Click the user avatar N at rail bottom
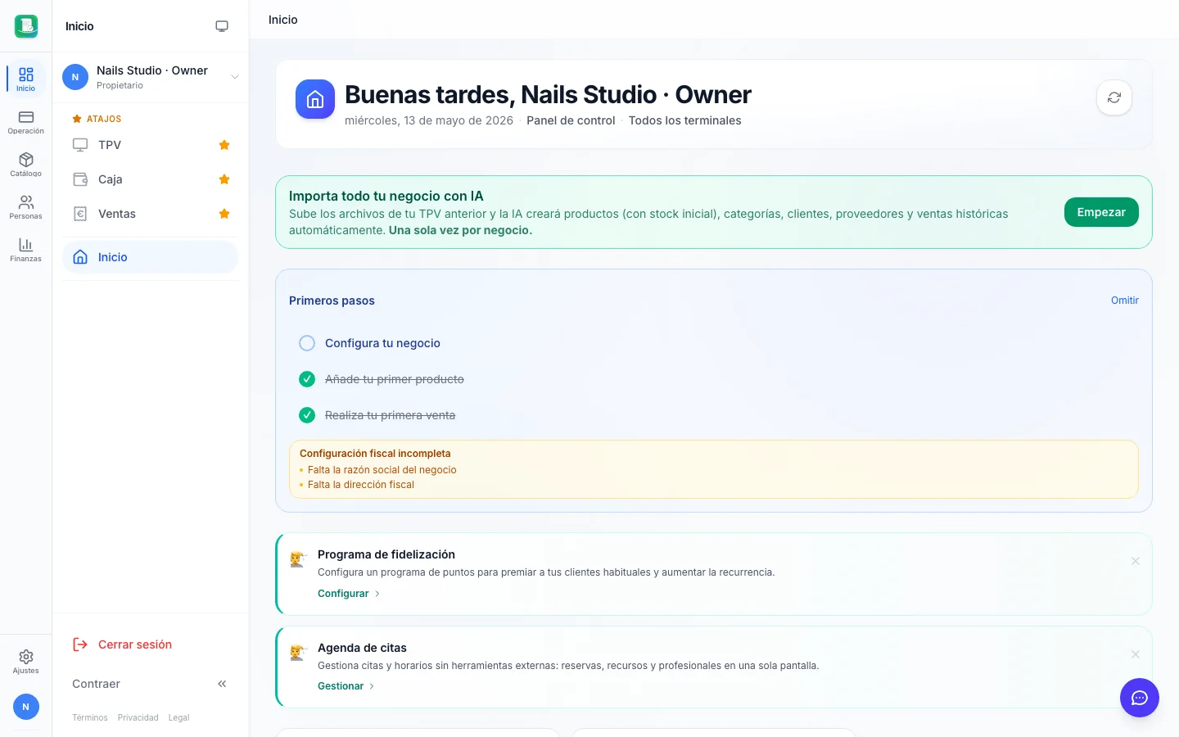This screenshot has height=737, width=1179. click(x=25, y=707)
